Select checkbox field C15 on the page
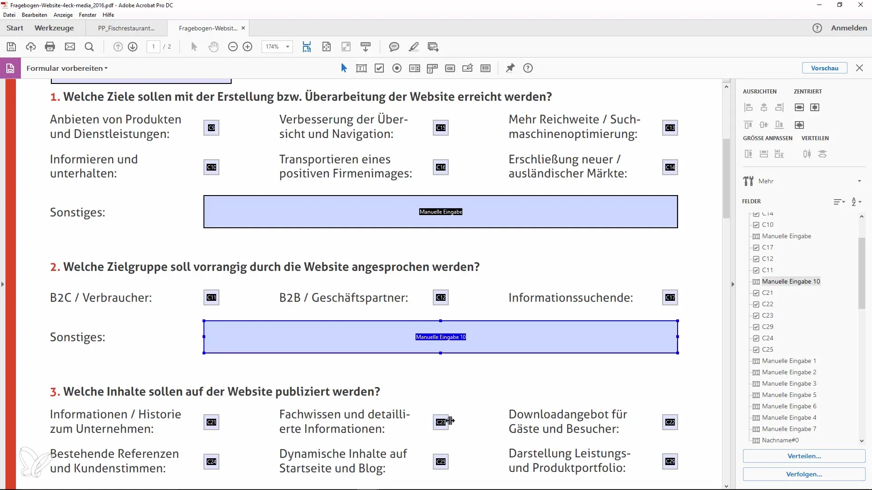This screenshot has width=872, height=490. click(441, 128)
